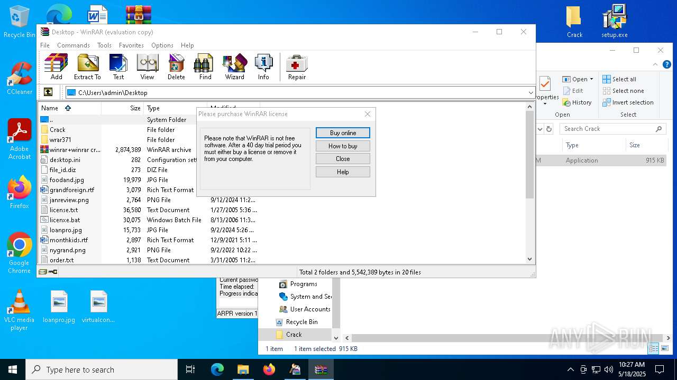Click Select all in the Explorer ribbon
Screen dimensions: 677x380
click(619, 79)
